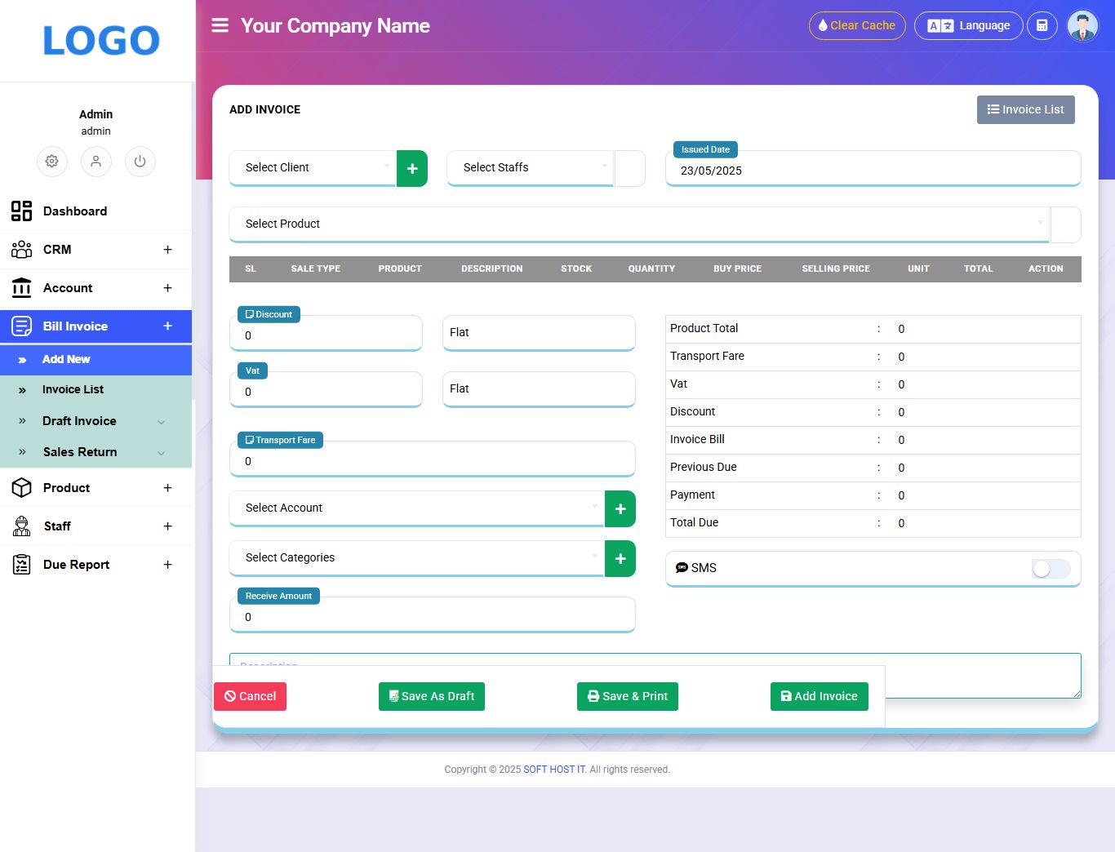Click the blank button beside Select Staffs

point(629,168)
